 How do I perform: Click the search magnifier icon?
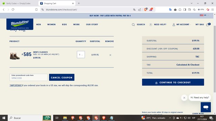[x=133, y=25]
